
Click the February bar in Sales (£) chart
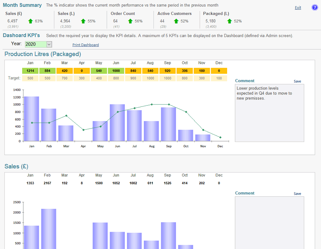[48, 228]
